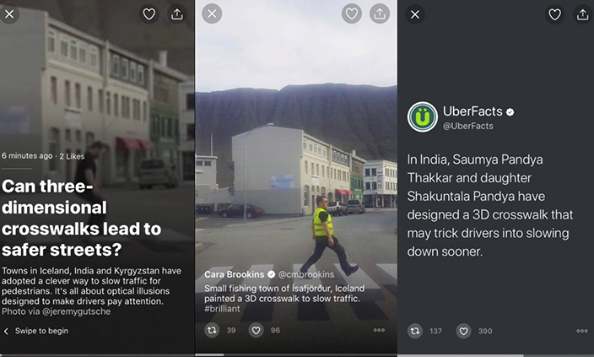Close the left Moment cover panel
The image size is (594, 357).
(8, 14)
